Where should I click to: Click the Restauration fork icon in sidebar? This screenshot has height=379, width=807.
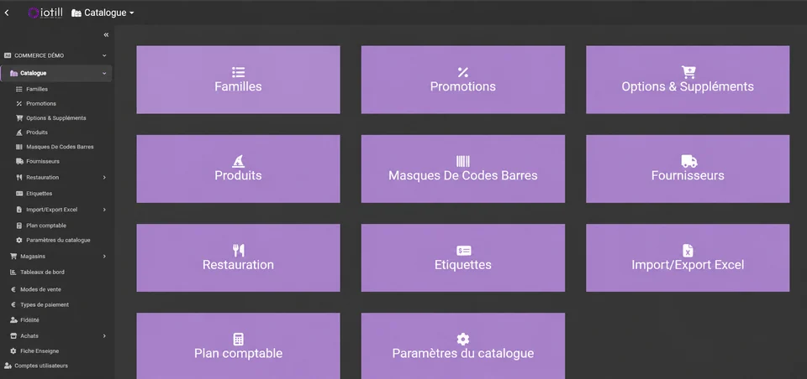tap(19, 177)
